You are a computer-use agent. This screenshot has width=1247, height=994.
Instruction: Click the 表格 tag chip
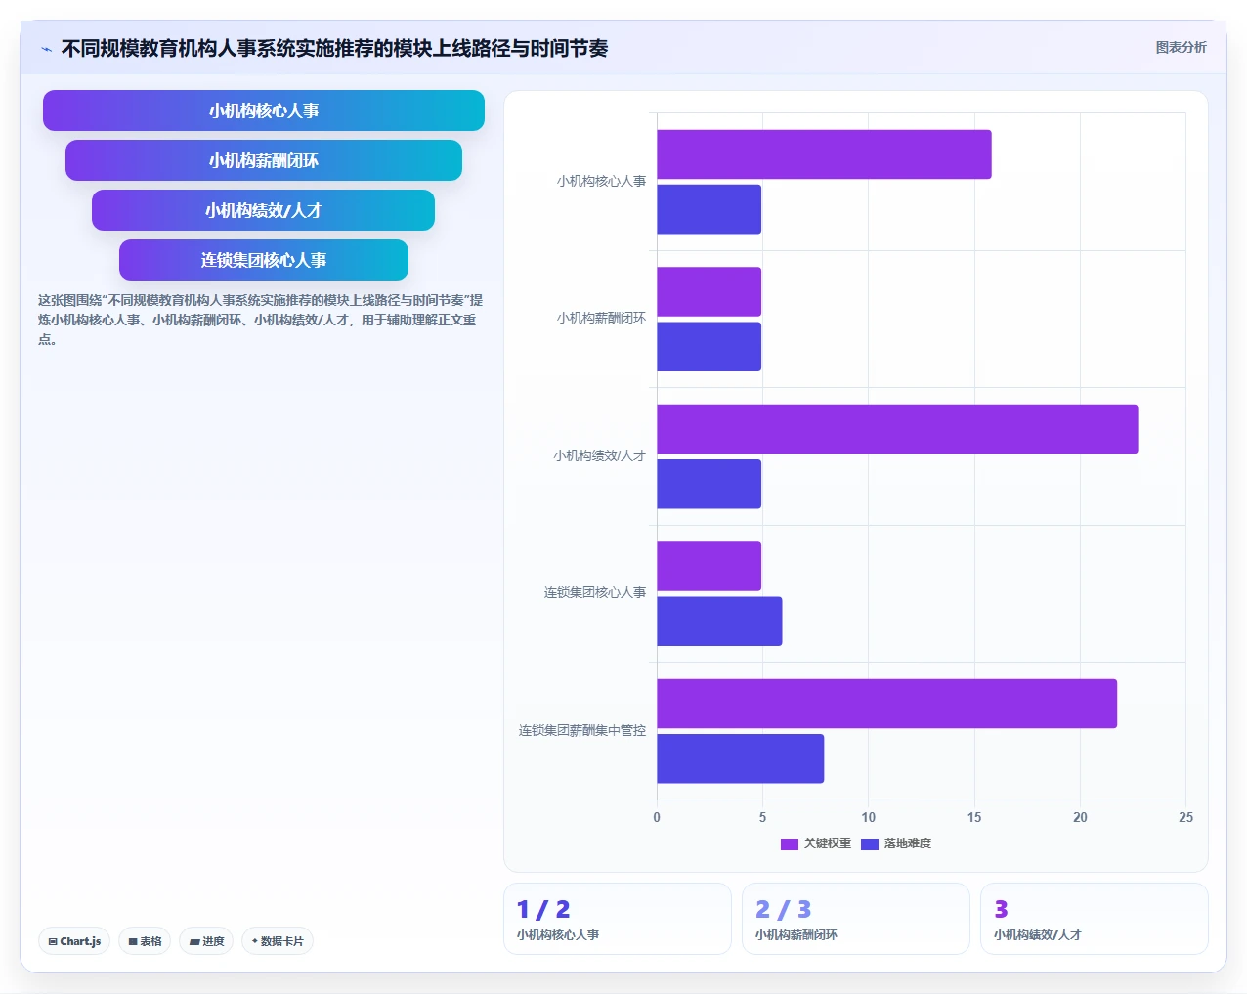point(145,941)
